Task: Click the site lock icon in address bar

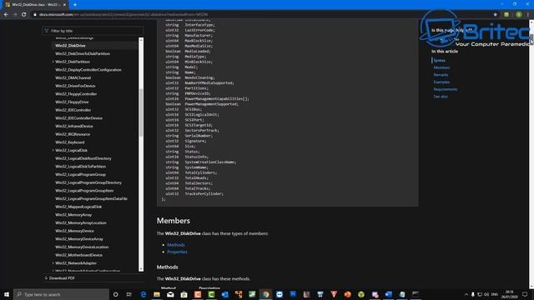Action: [x=35, y=15]
